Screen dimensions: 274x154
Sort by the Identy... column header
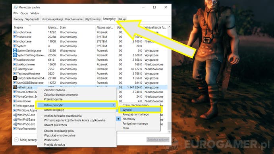click(52, 27)
